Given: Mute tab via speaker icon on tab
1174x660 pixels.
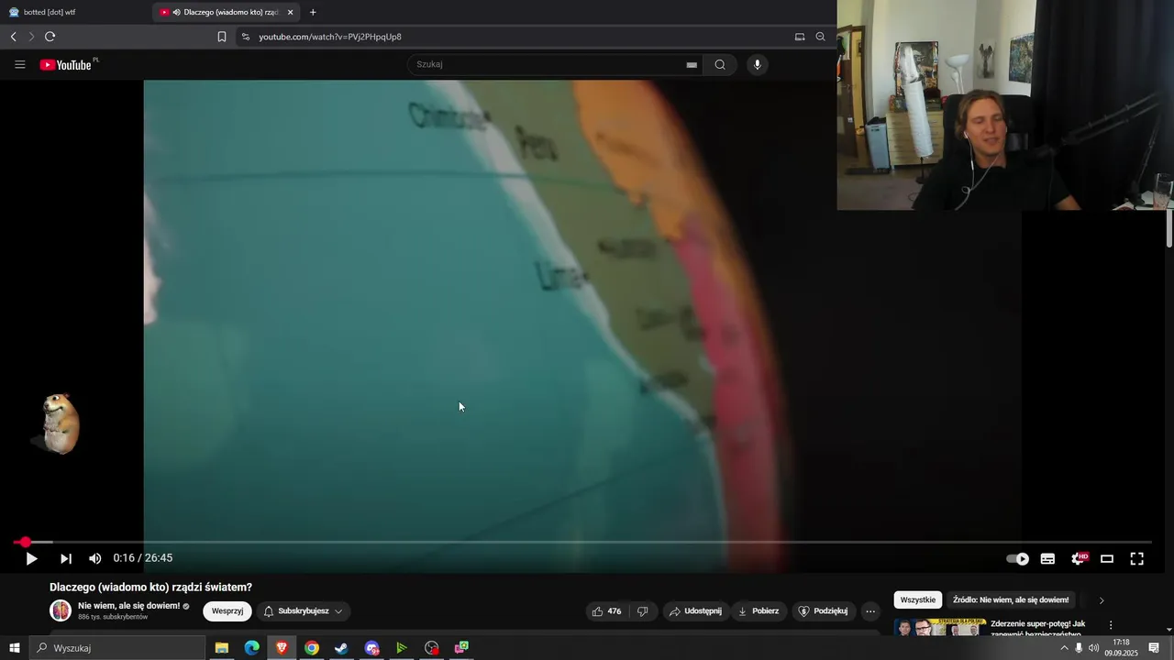Looking at the screenshot, I should (x=176, y=12).
